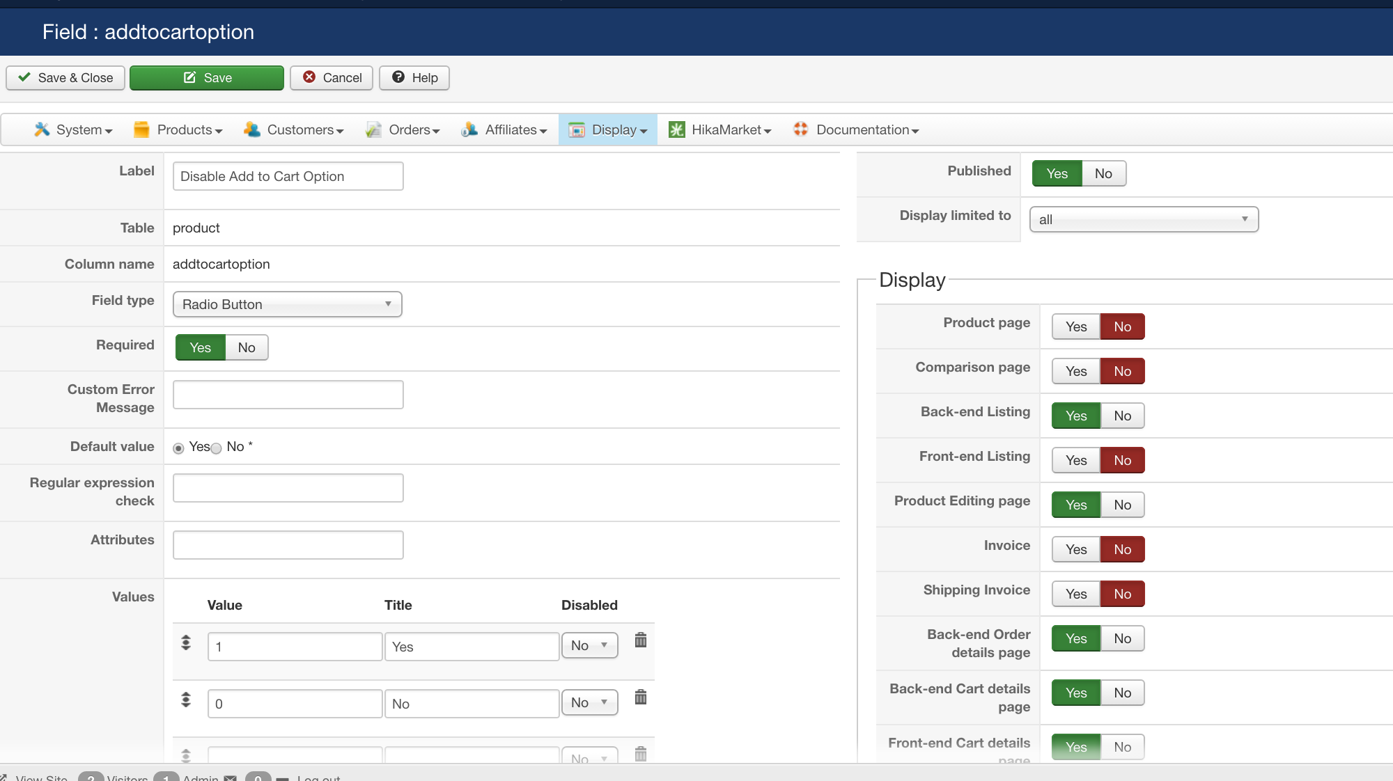The height and width of the screenshot is (781, 1393).
Task: Delete the empty third value row
Action: click(x=641, y=754)
